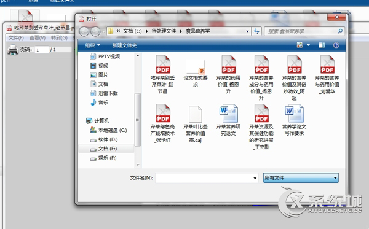Navigate to 待处理文件 in the breadcrumb
Viewport: 369px width, 229px height.
[x=164, y=31]
